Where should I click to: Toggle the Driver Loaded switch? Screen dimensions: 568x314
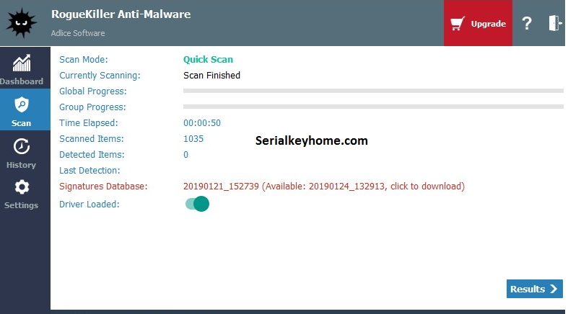coord(197,204)
